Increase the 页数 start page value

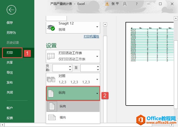click(x=70, y=66)
